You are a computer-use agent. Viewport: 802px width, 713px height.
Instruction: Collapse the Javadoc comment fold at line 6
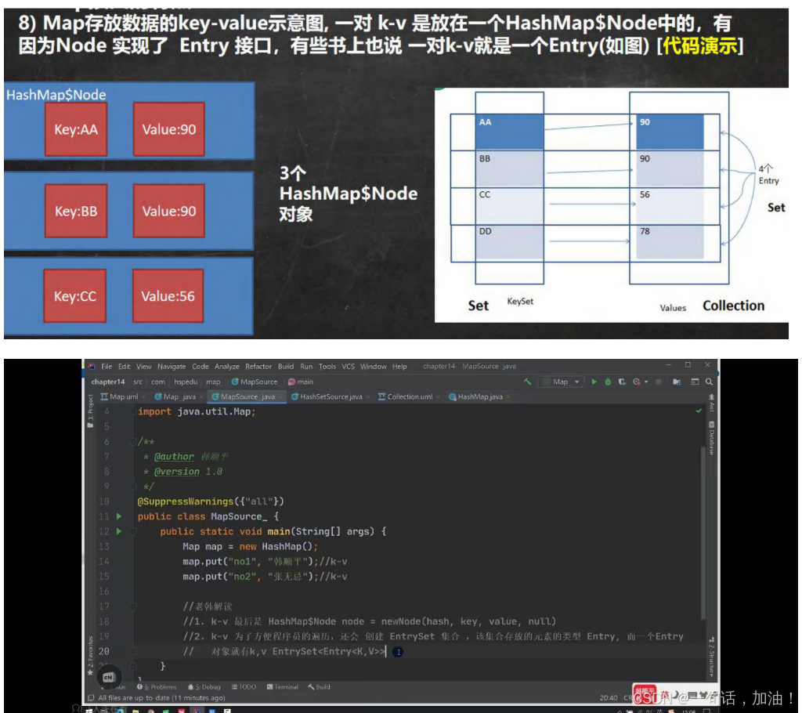(133, 441)
